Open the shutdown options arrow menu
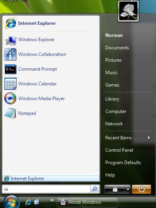Screen dimensions: 156x208 [x=128, y=189]
